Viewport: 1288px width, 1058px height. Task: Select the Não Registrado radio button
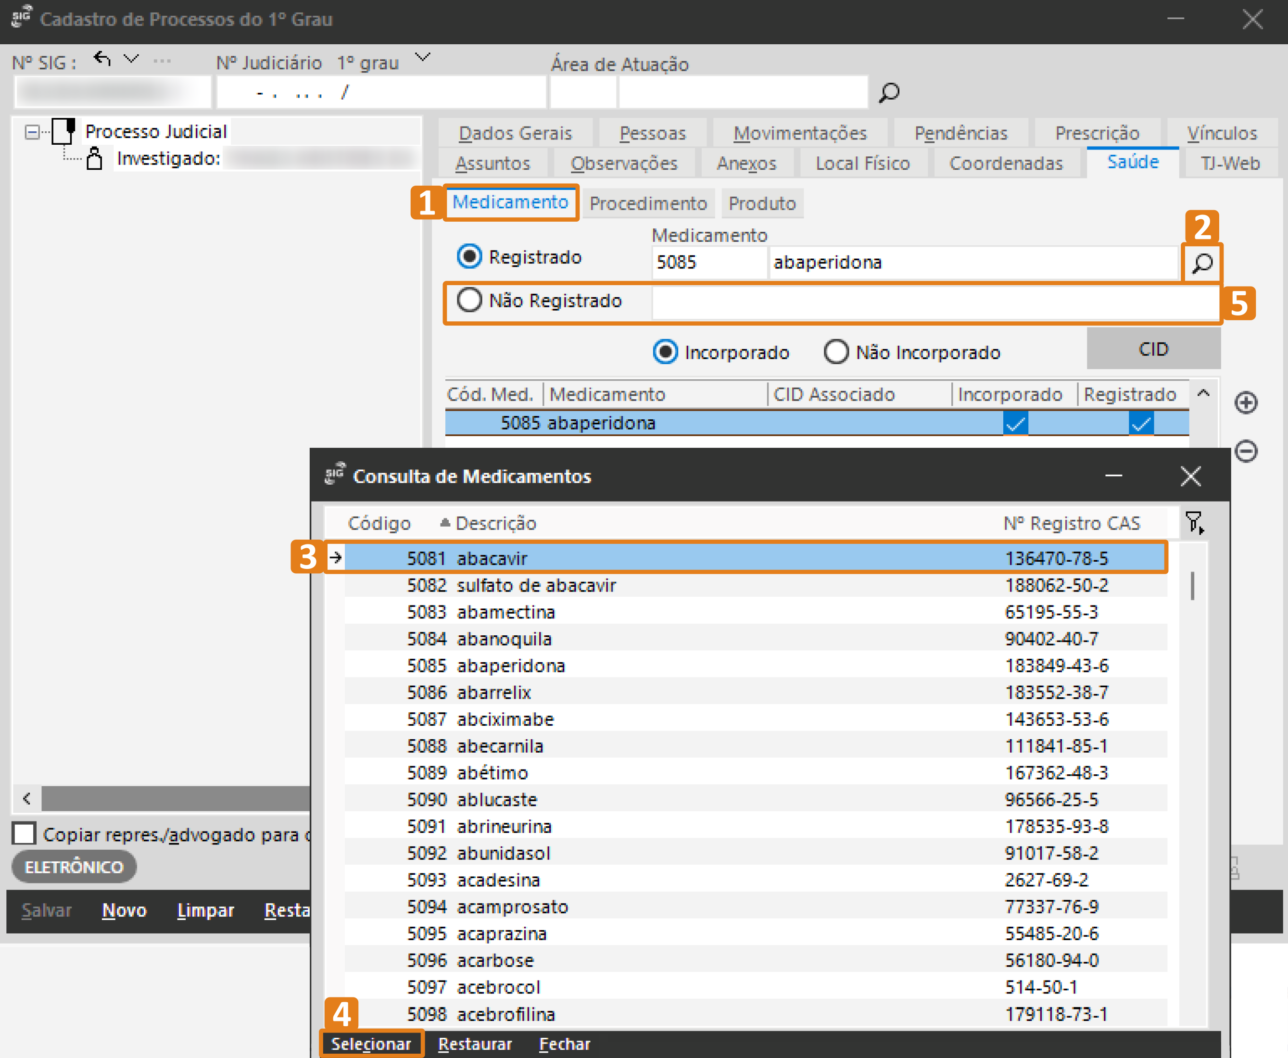[469, 300]
